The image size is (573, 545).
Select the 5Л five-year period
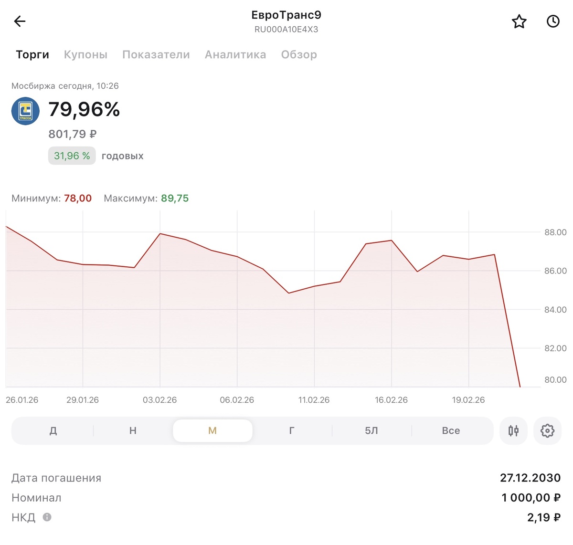coord(371,431)
